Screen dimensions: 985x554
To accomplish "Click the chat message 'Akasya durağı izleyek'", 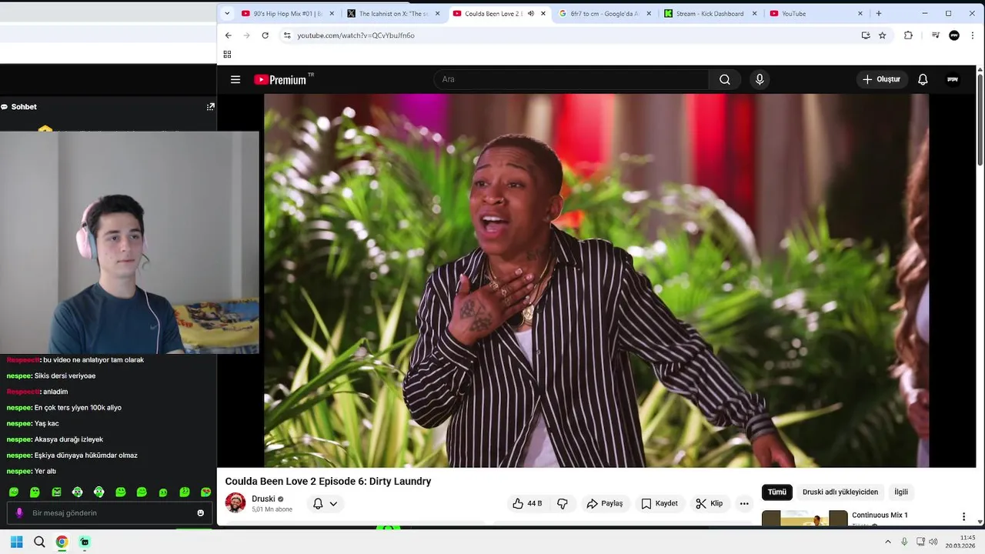I will click(x=68, y=439).
